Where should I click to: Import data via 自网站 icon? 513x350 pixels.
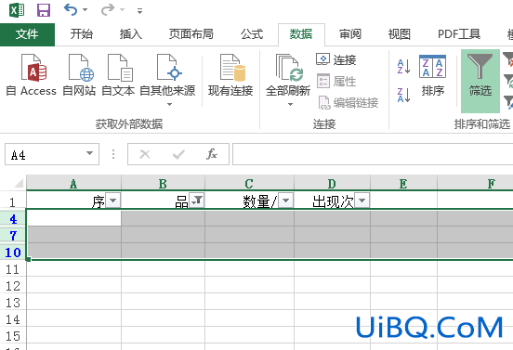click(80, 75)
